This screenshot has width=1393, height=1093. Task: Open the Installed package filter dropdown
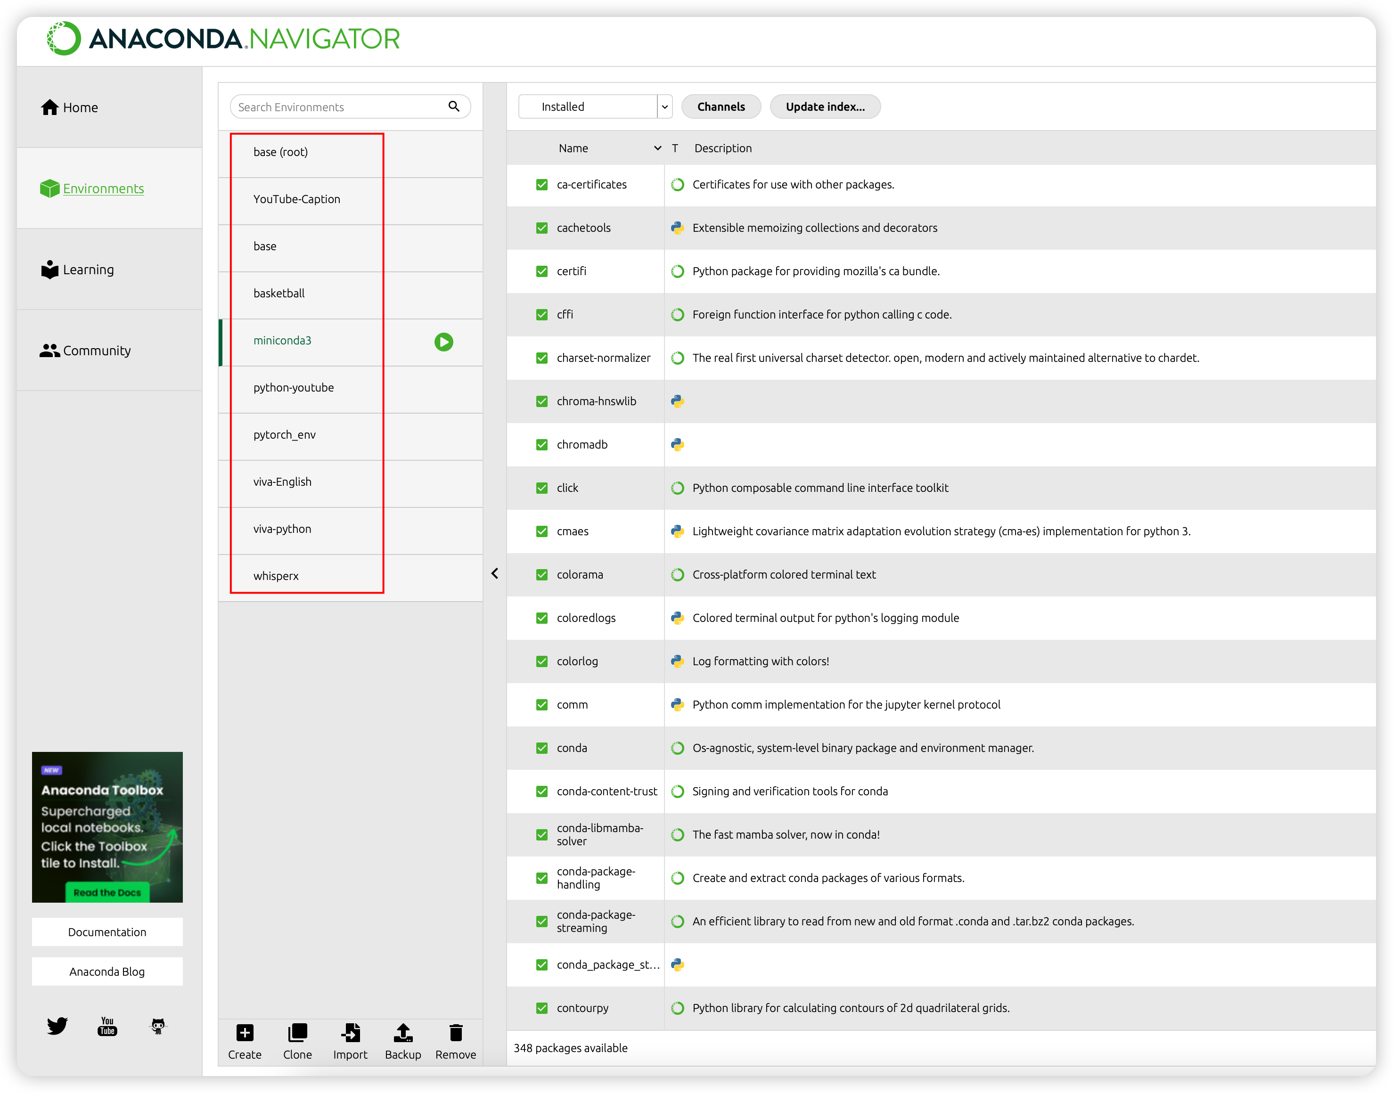tap(595, 107)
